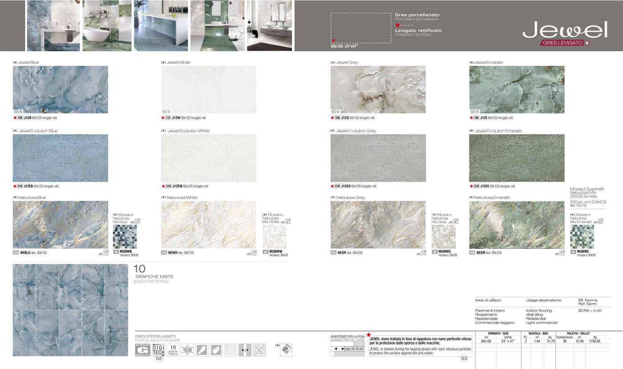
Task: Click the 'Indoor flooring' usage text
Action: [539, 310]
